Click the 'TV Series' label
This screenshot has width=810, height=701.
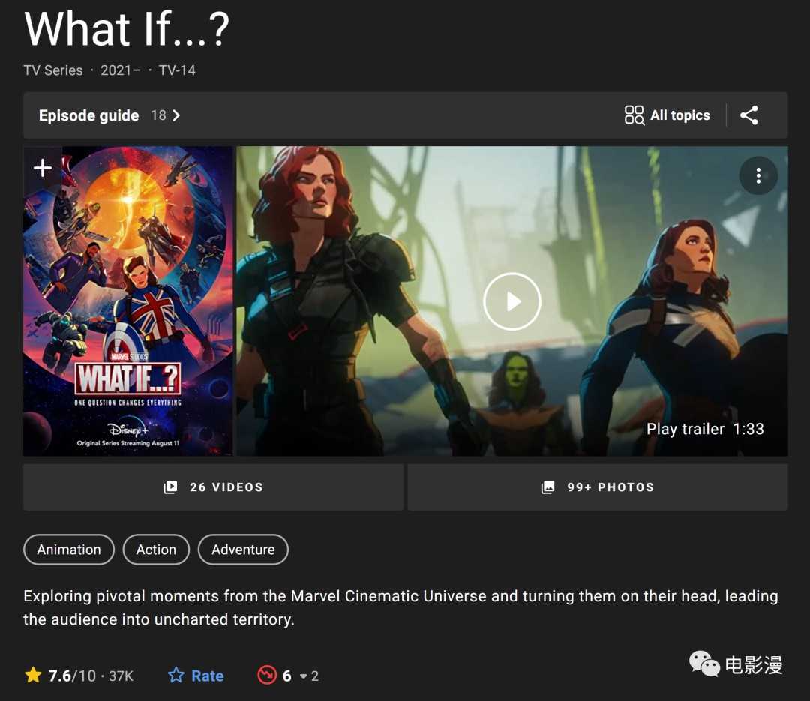52,70
